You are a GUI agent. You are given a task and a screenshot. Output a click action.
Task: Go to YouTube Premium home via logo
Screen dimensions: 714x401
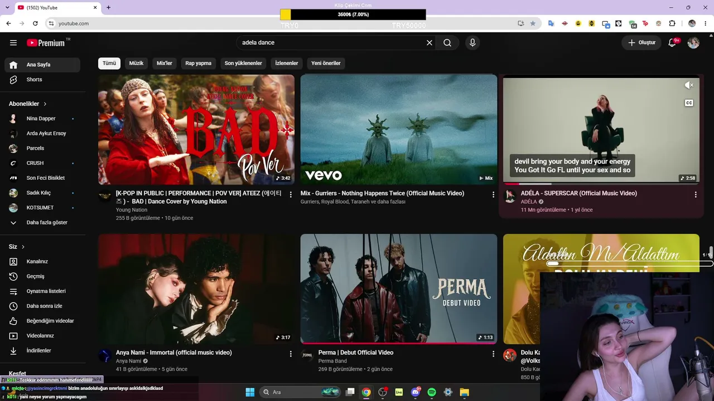pyautogui.click(x=46, y=43)
